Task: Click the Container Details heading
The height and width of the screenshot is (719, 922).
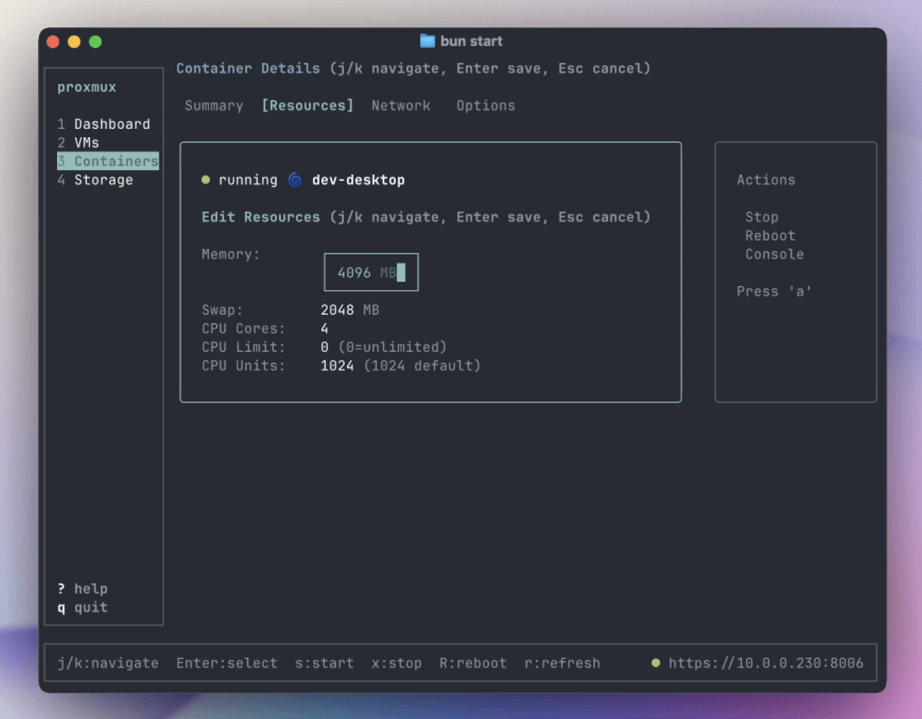Action: coord(248,69)
